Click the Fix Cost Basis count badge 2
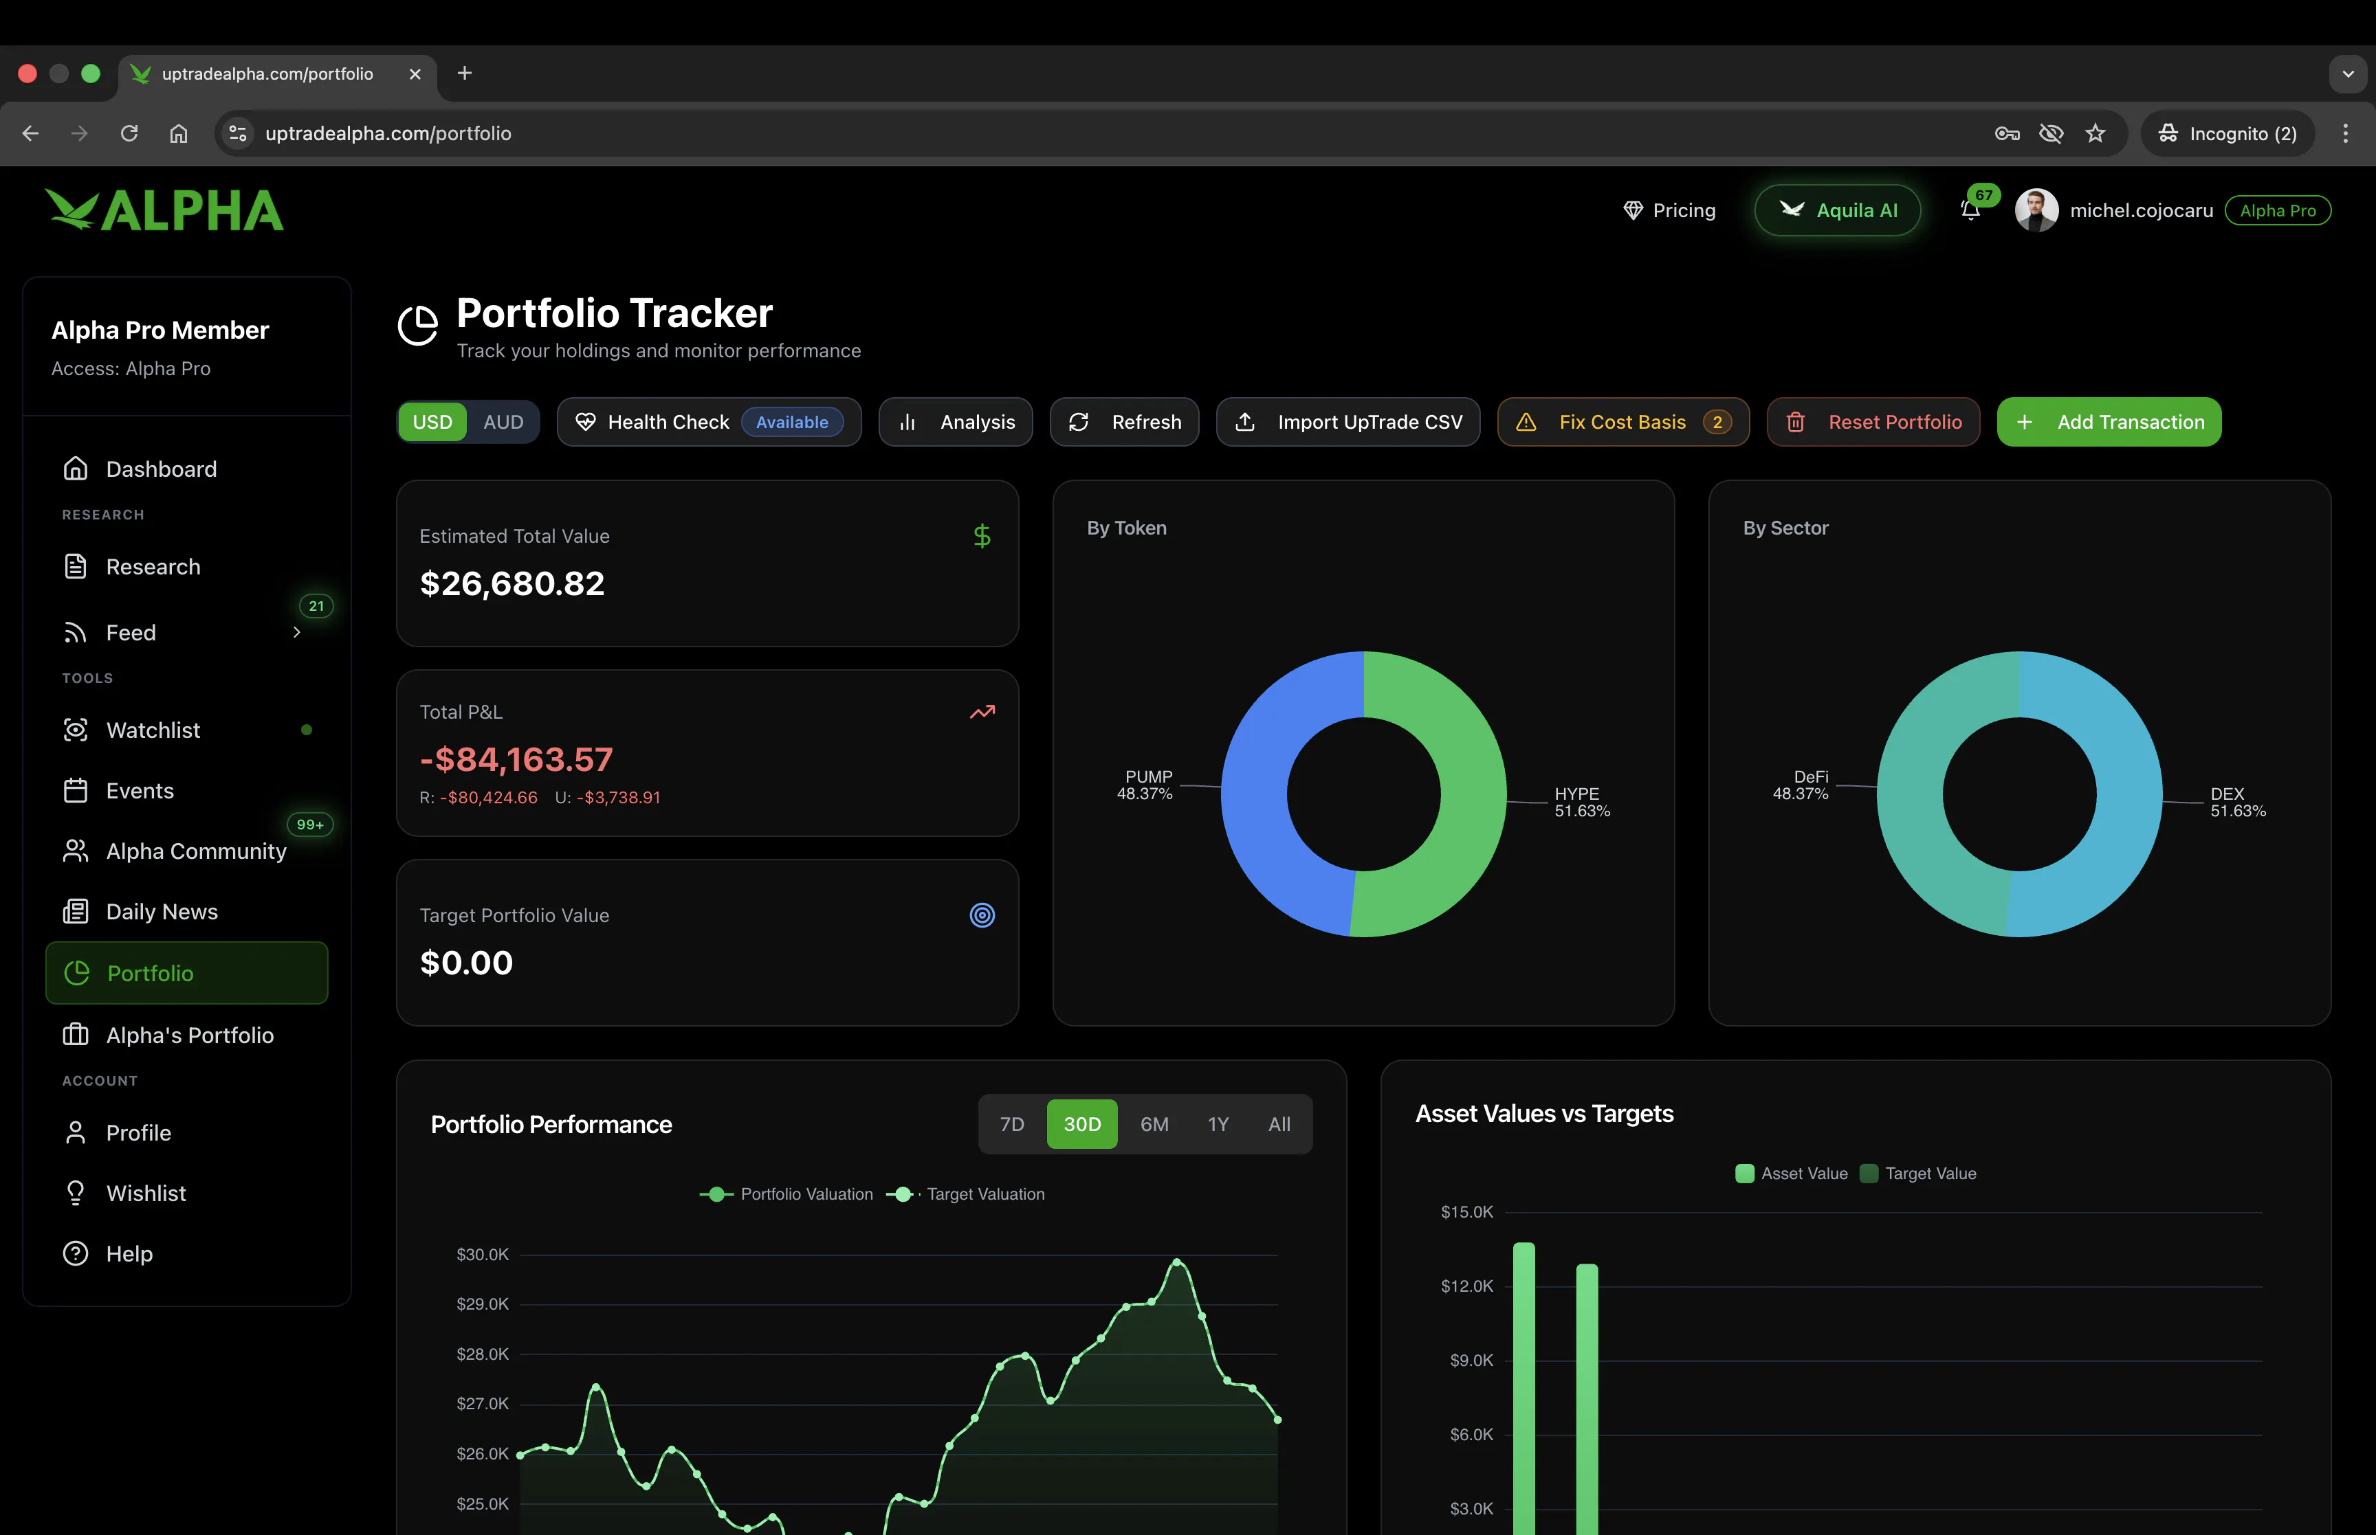2376x1535 pixels. tap(1717, 423)
